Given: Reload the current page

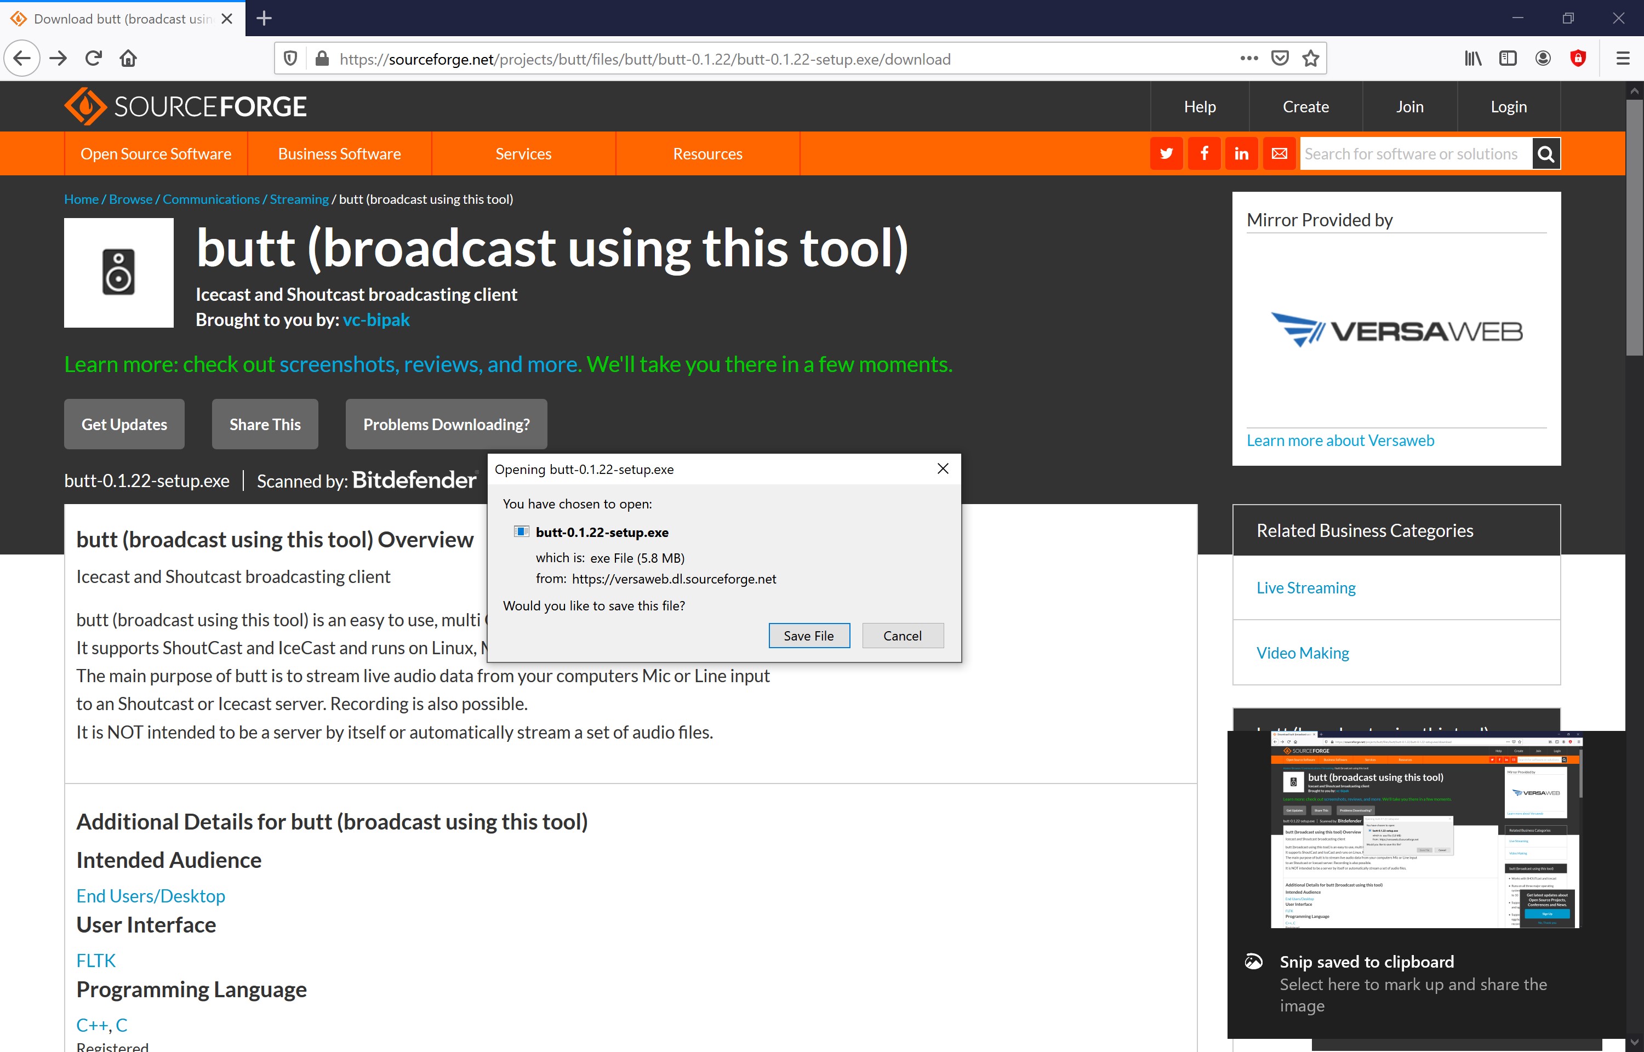Looking at the screenshot, I should [x=94, y=59].
